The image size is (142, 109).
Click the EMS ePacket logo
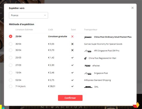click(87, 66)
